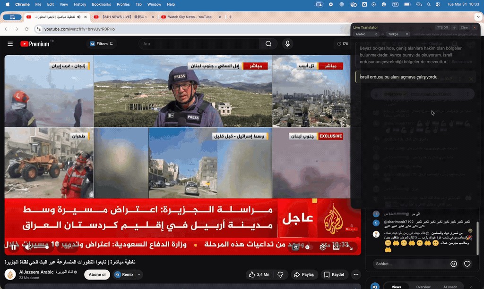Open Spotlight search in the menu bar
The height and width of the screenshot is (289, 484).
428,4
